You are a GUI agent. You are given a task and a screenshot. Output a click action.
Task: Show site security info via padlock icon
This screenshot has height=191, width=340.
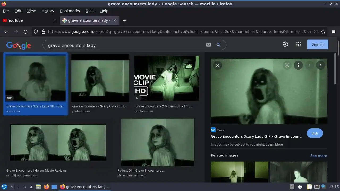[43, 32]
